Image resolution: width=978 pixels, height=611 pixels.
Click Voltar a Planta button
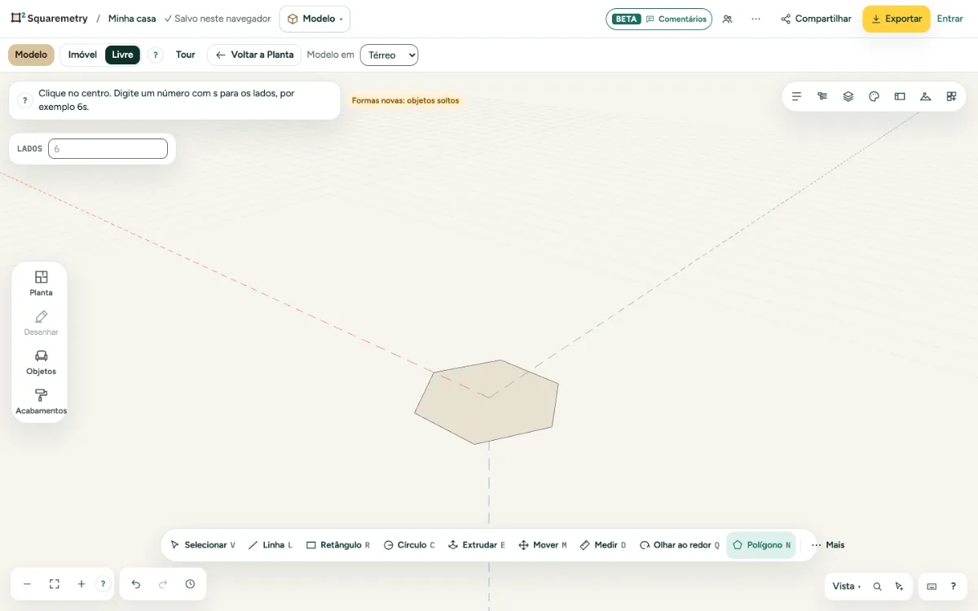coord(254,55)
